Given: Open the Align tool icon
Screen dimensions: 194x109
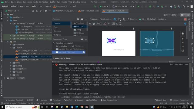Looking at the screenshot, I should pos(117,24).
